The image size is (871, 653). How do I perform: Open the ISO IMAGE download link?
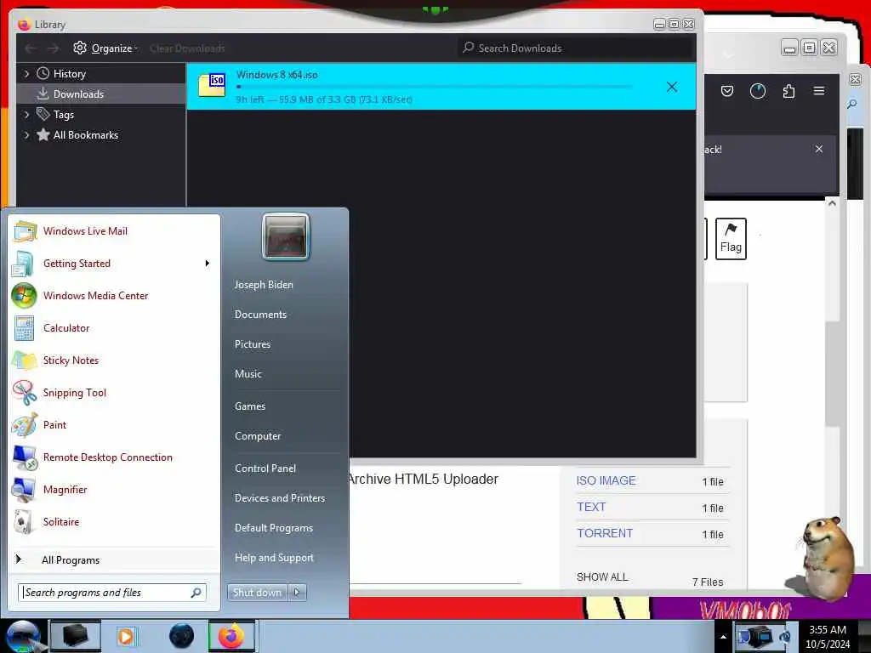(x=606, y=480)
